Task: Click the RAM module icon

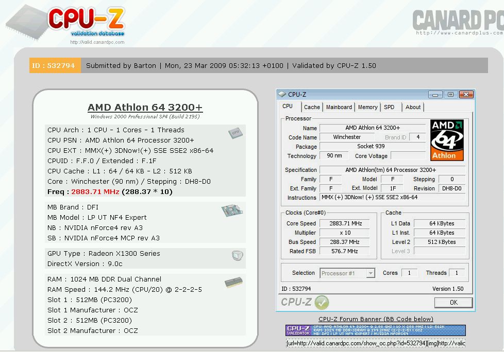Action: 233,282
